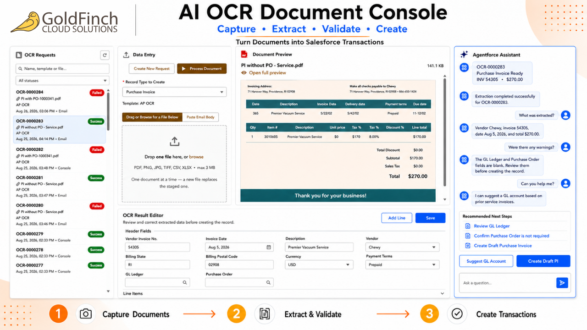Click the bot avatar beside 'Extraction completed successfully'
The image size is (587, 330).
tap(464, 96)
